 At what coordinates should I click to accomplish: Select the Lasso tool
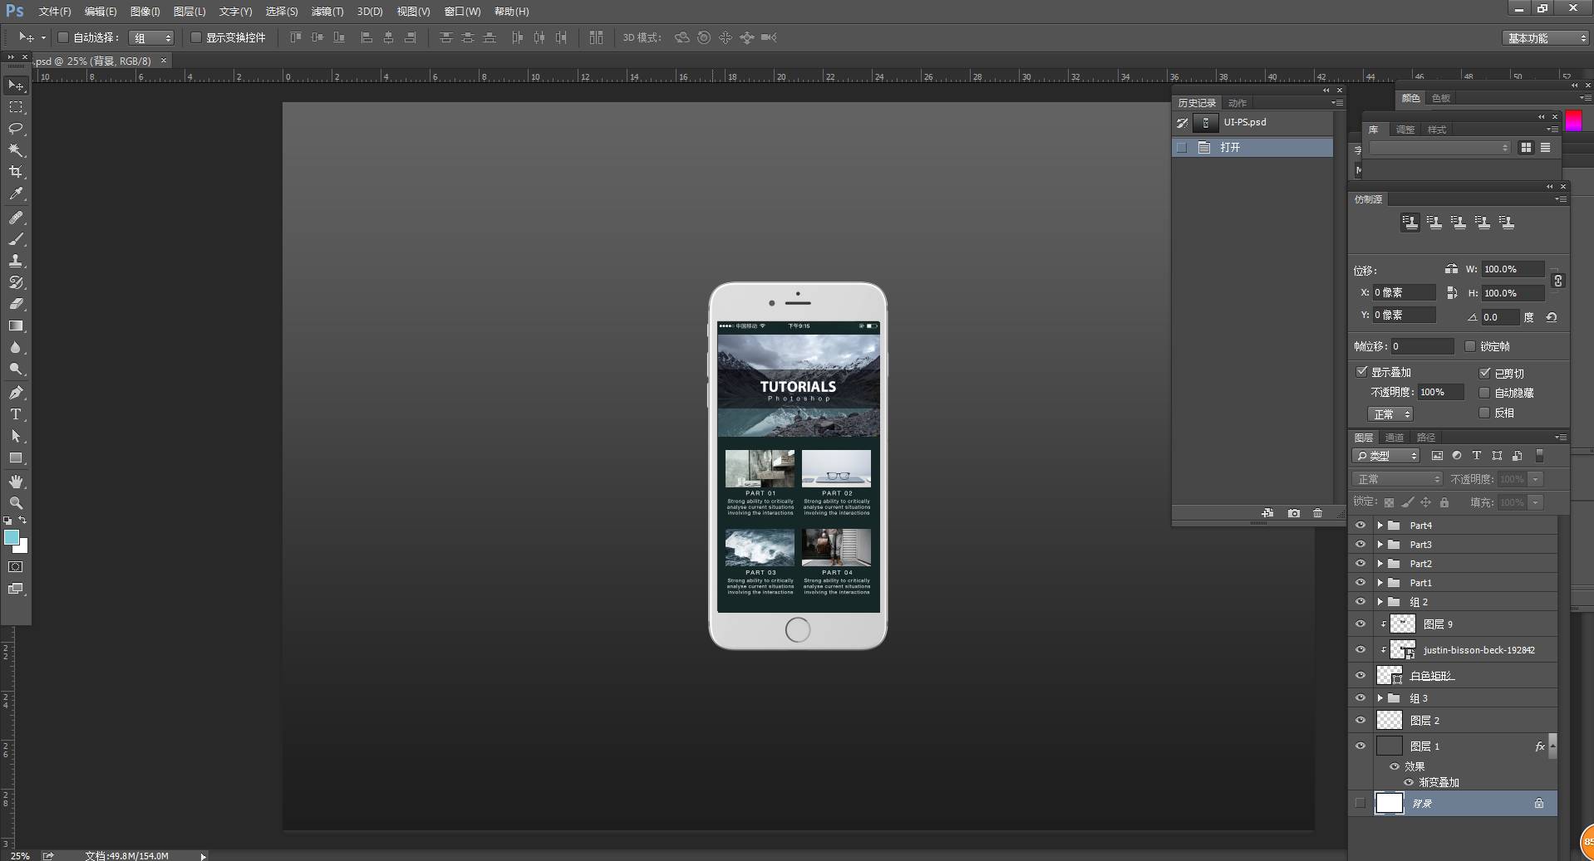pos(16,129)
